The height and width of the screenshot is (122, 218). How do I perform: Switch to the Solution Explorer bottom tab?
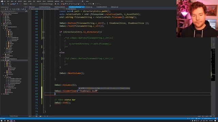(x=4, y=116)
